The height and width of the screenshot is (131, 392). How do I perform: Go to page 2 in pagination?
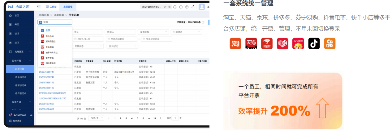(121, 118)
